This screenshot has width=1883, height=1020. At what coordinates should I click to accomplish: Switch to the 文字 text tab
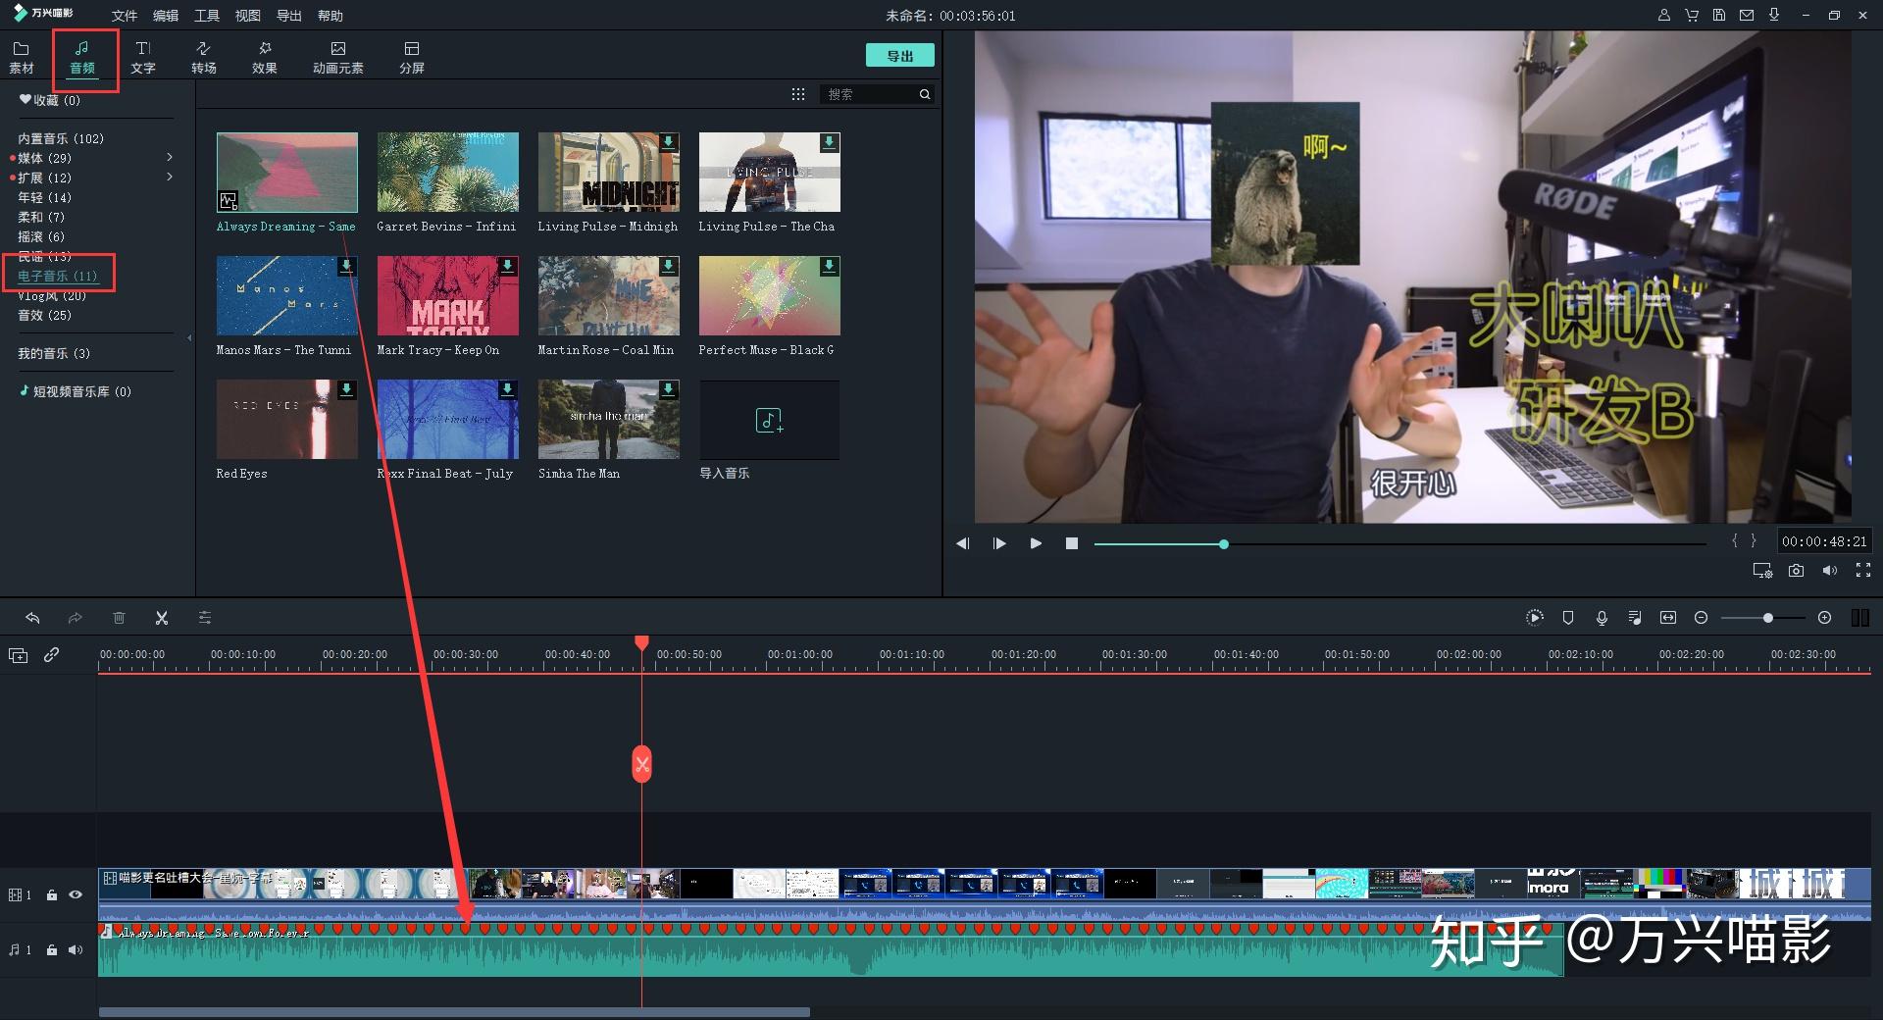tap(143, 58)
